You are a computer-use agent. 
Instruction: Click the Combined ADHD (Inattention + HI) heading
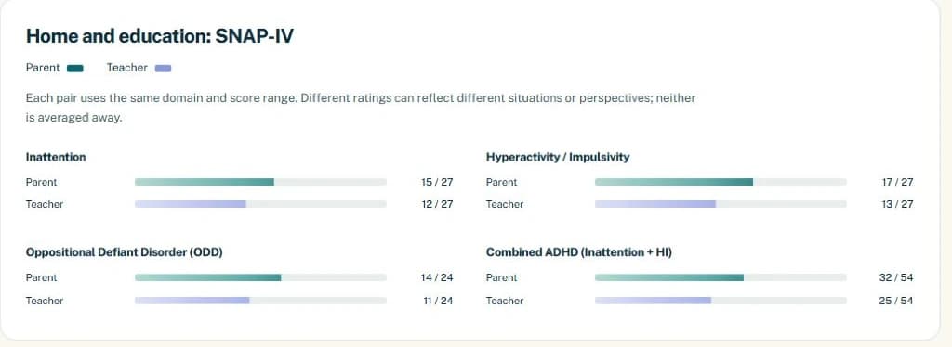click(x=579, y=252)
